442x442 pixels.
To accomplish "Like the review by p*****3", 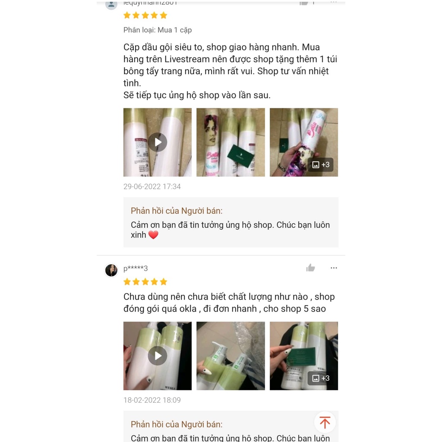I will pos(310,268).
